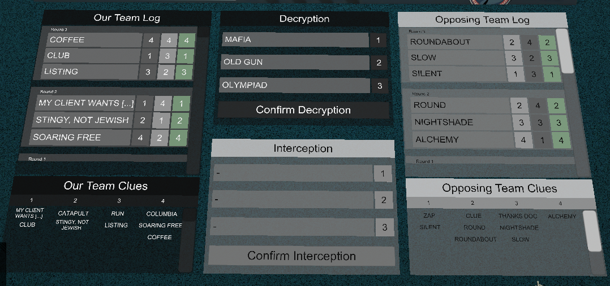Click COFFEE in Our Team Log
Image resolution: width=610 pixels, height=286 pixels.
point(94,40)
